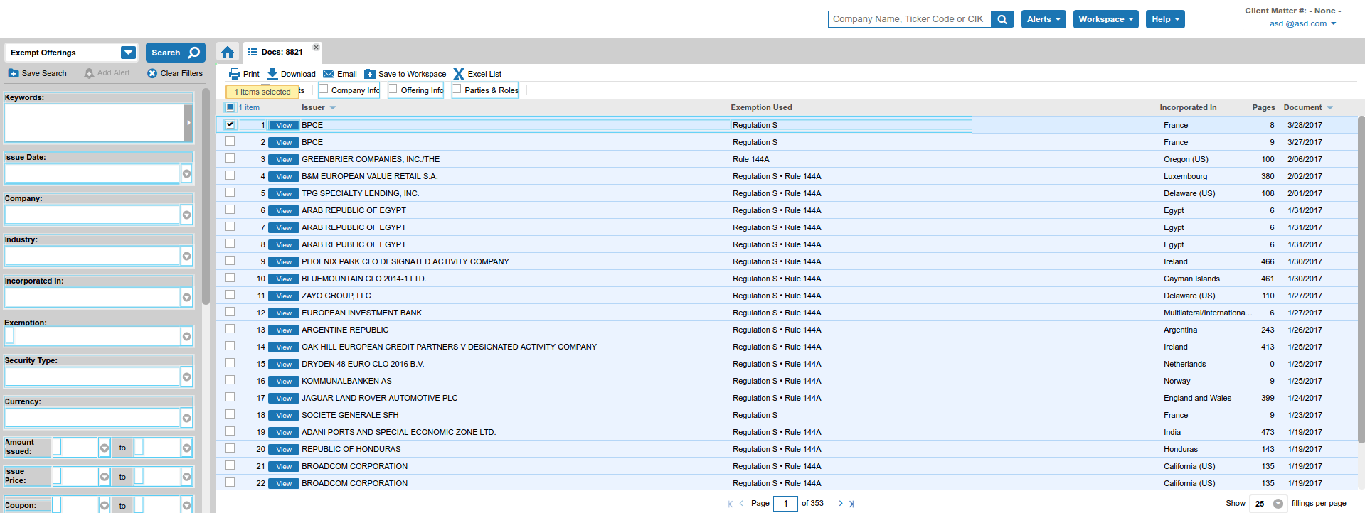Open the Alerts menu
The width and height of the screenshot is (1365, 513).
click(1043, 19)
